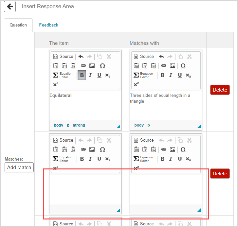Apply superscript in first row 'Matches with' editor
This screenshot has height=227, width=238.
coord(136,84)
